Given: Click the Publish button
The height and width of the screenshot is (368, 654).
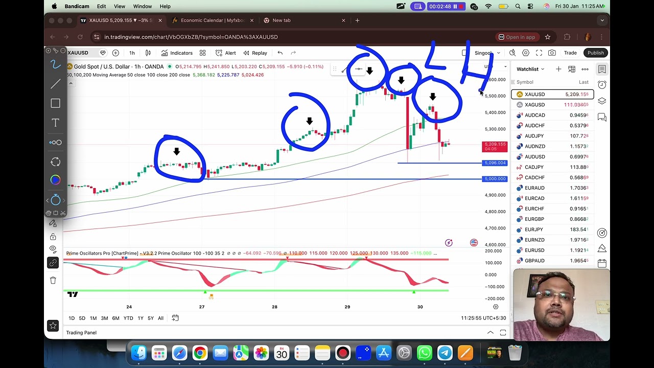Looking at the screenshot, I should tap(596, 53).
